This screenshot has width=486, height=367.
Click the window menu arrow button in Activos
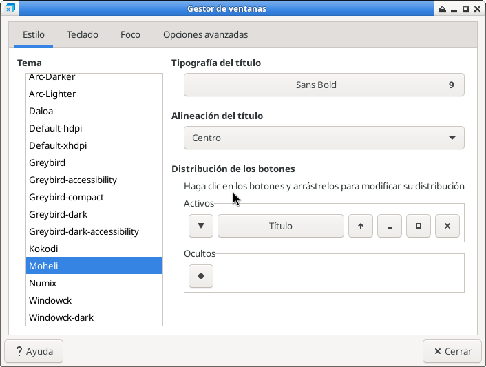point(200,226)
